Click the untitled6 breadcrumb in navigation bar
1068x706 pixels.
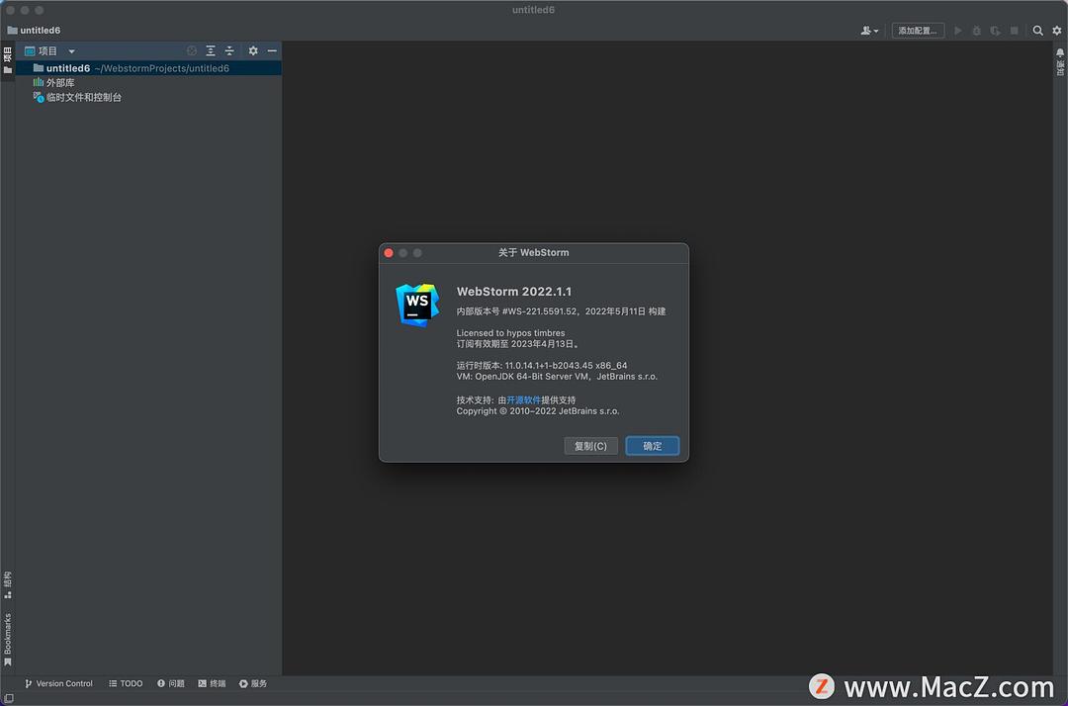[x=34, y=31]
